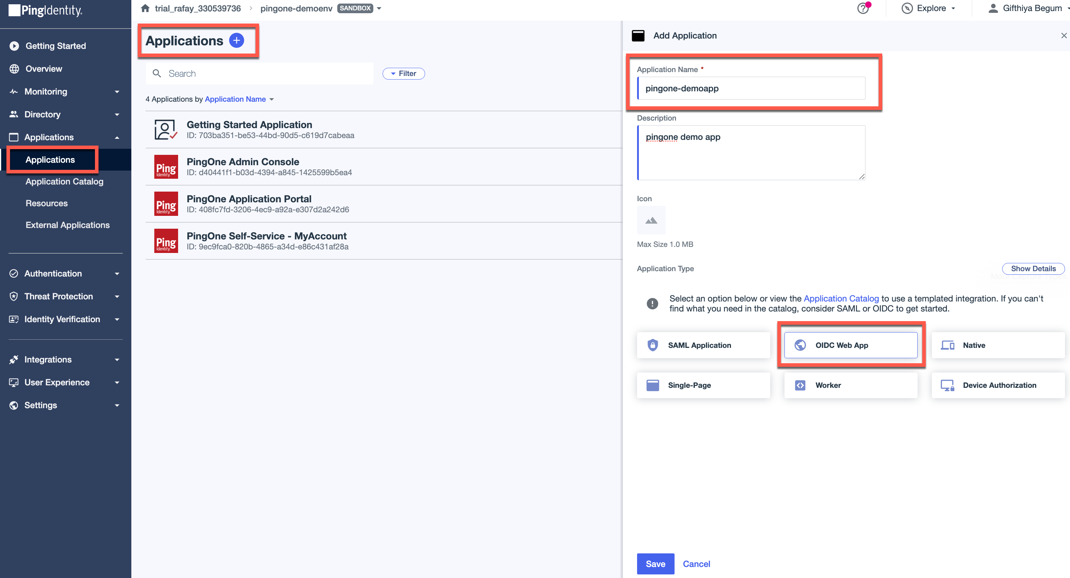
Task: Click the PingOne Admin Console Ping logo
Action: tap(166, 167)
